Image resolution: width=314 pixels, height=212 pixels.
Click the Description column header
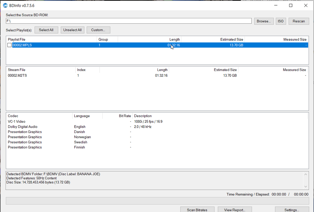[220, 116]
